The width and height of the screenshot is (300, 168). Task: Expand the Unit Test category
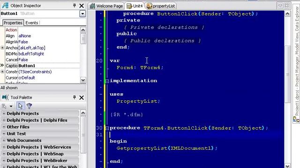tap(4, 133)
